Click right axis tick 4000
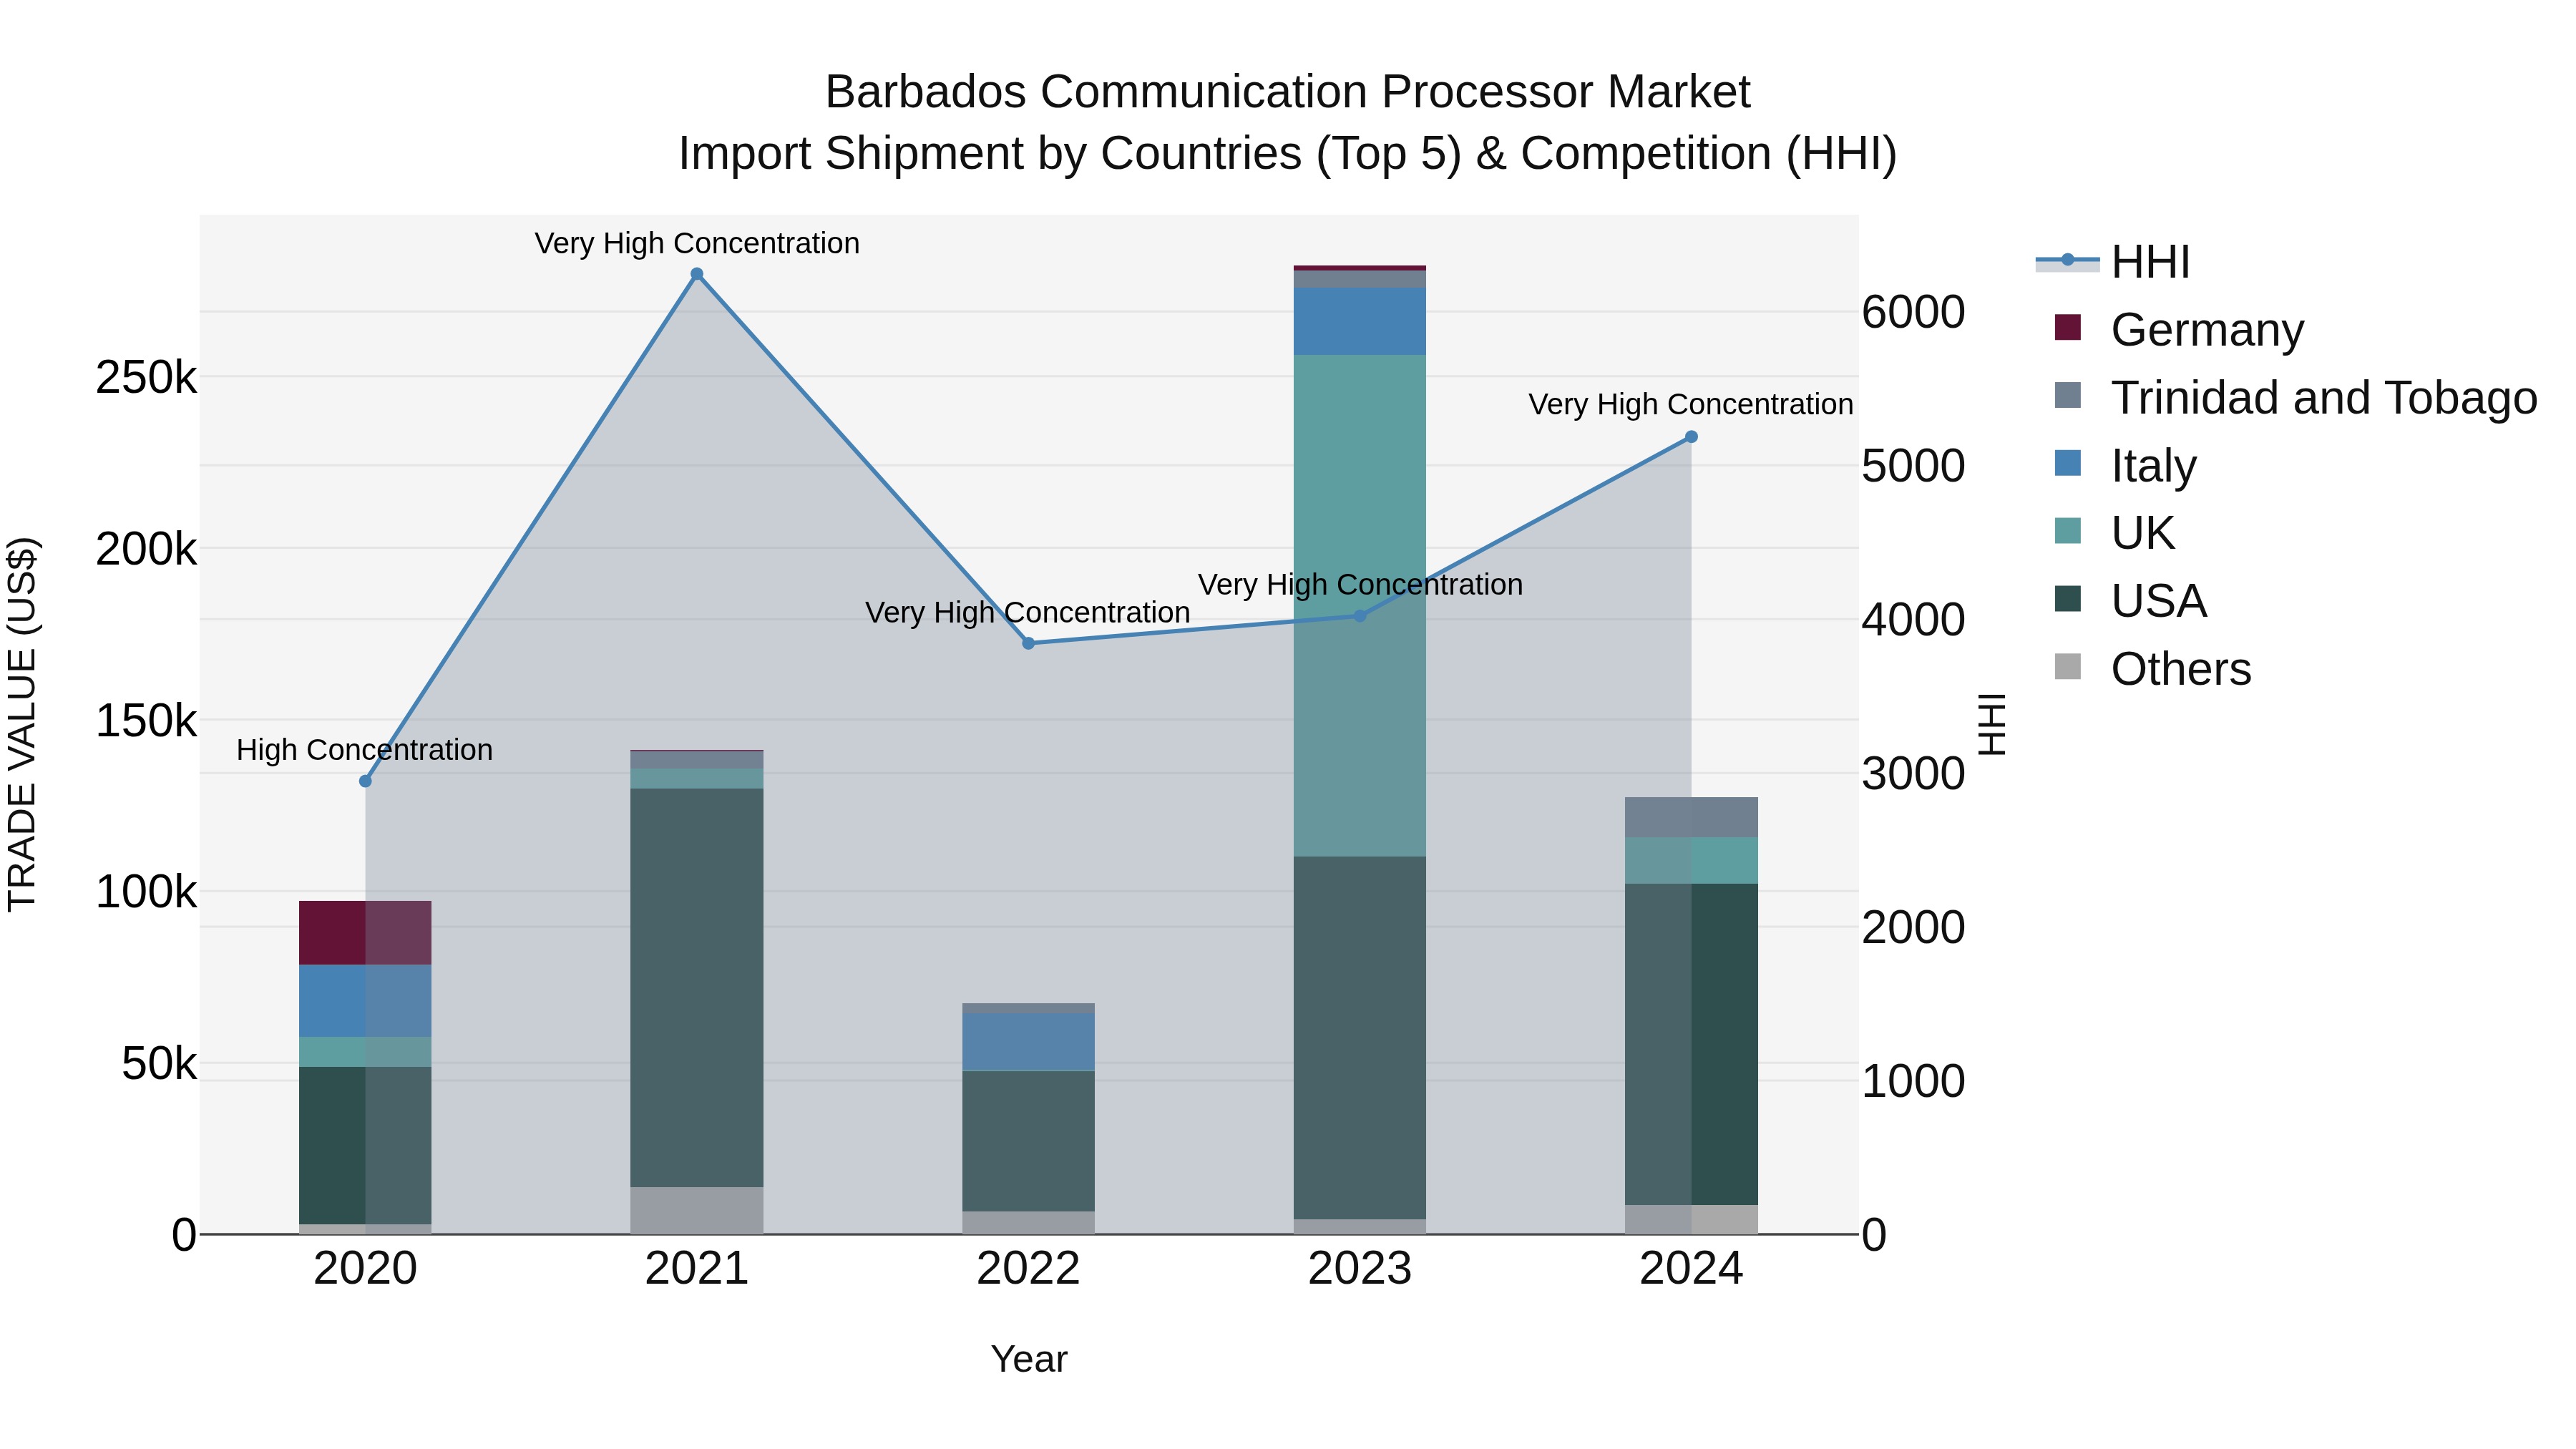 (1913, 620)
